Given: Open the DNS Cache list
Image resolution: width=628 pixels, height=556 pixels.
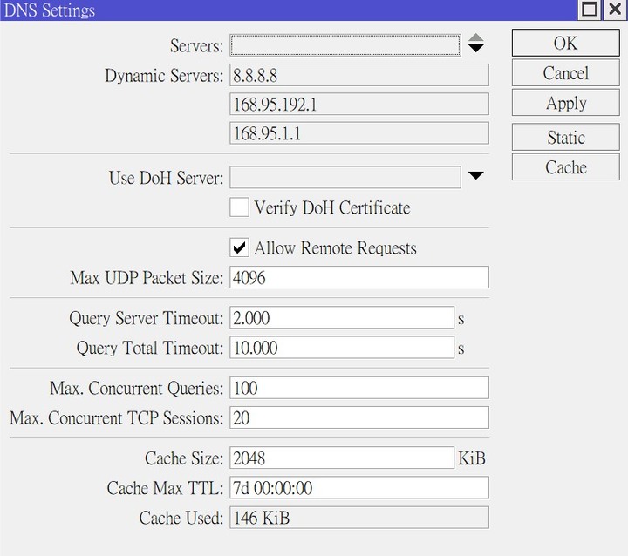Looking at the screenshot, I should (x=565, y=167).
